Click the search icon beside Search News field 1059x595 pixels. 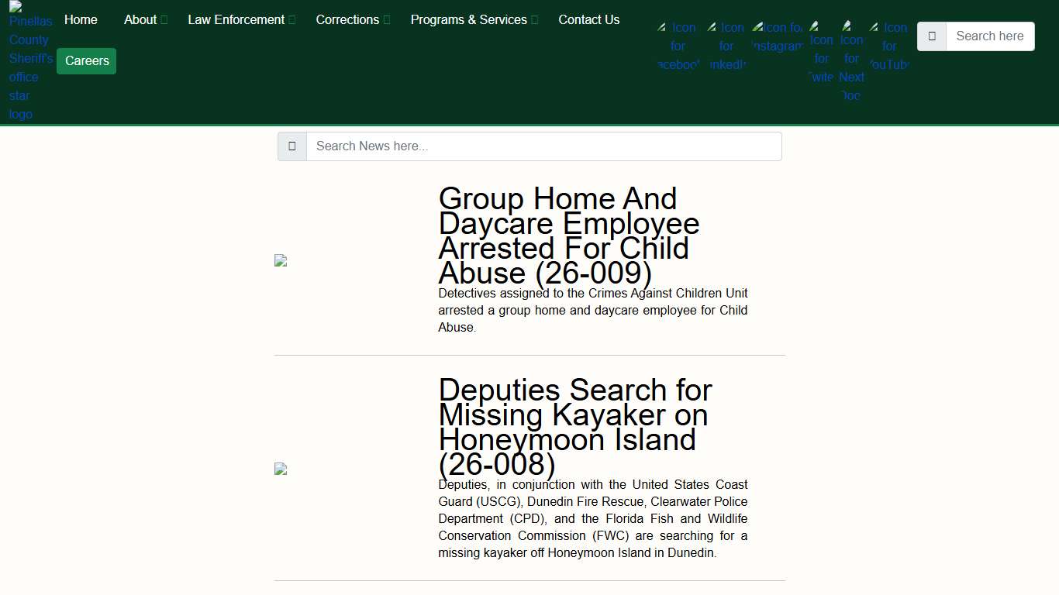click(292, 146)
